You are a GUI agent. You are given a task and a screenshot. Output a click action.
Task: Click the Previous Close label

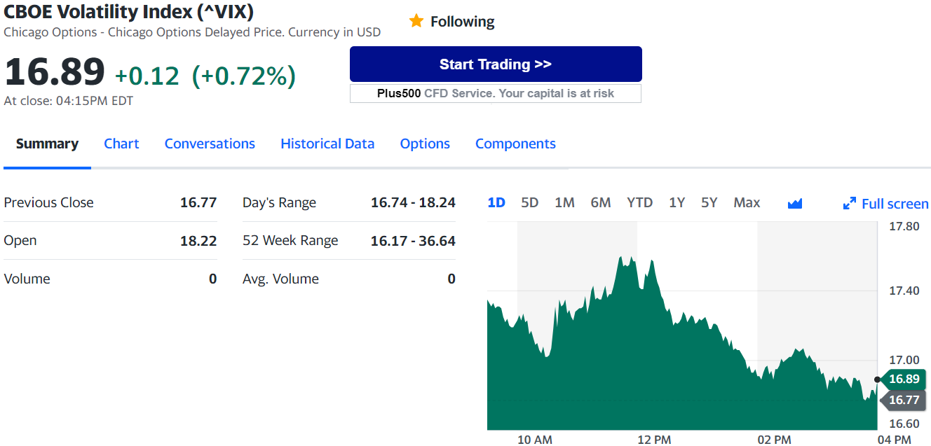[x=48, y=202]
